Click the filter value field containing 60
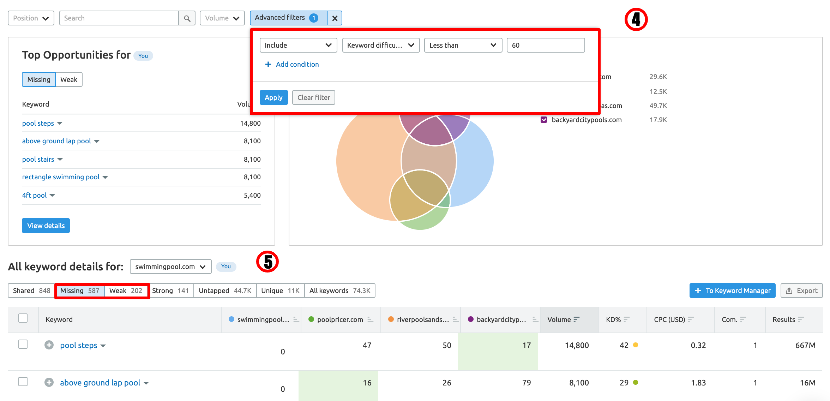 pos(546,45)
